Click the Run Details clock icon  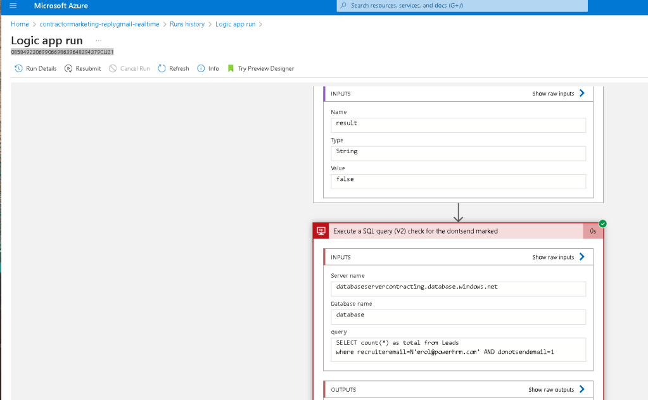(x=18, y=68)
